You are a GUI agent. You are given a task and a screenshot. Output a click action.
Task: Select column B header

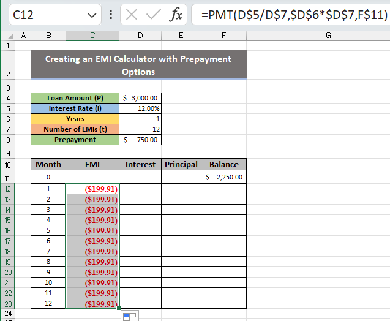coord(48,36)
